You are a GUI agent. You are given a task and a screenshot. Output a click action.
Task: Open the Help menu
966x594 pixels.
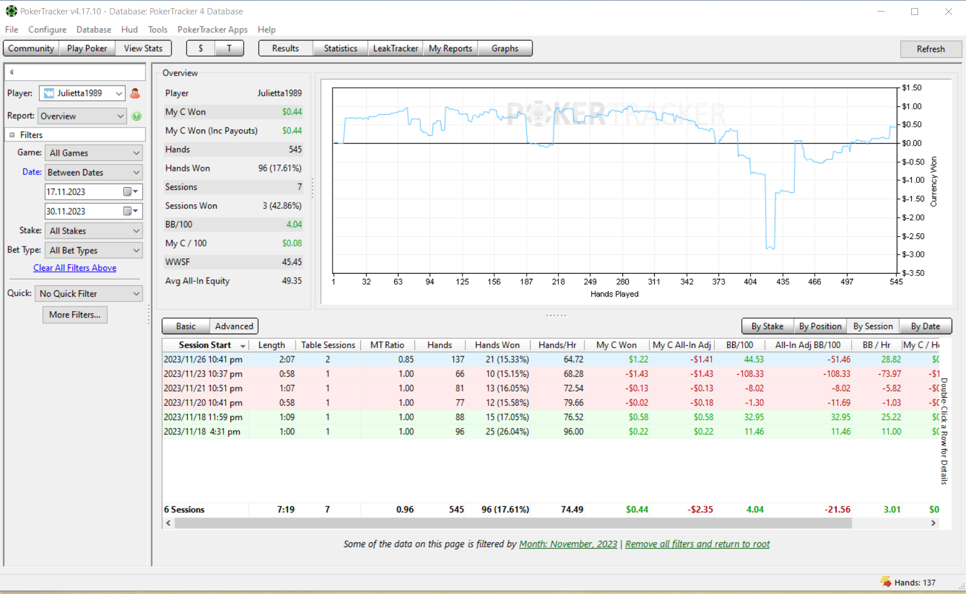coord(266,29)
